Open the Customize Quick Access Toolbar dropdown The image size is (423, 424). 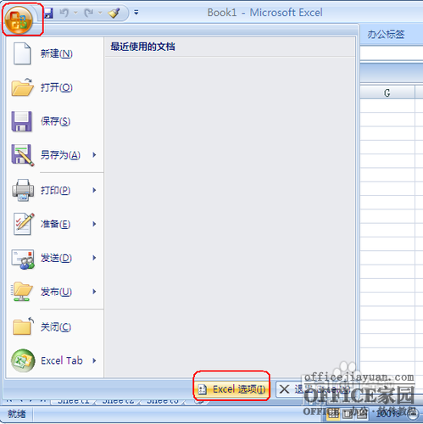(136, 13)
